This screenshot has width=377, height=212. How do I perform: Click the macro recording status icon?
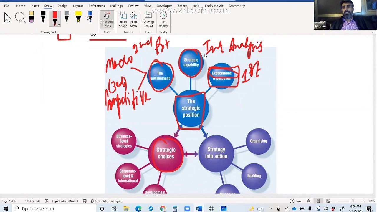pos(85,201)
